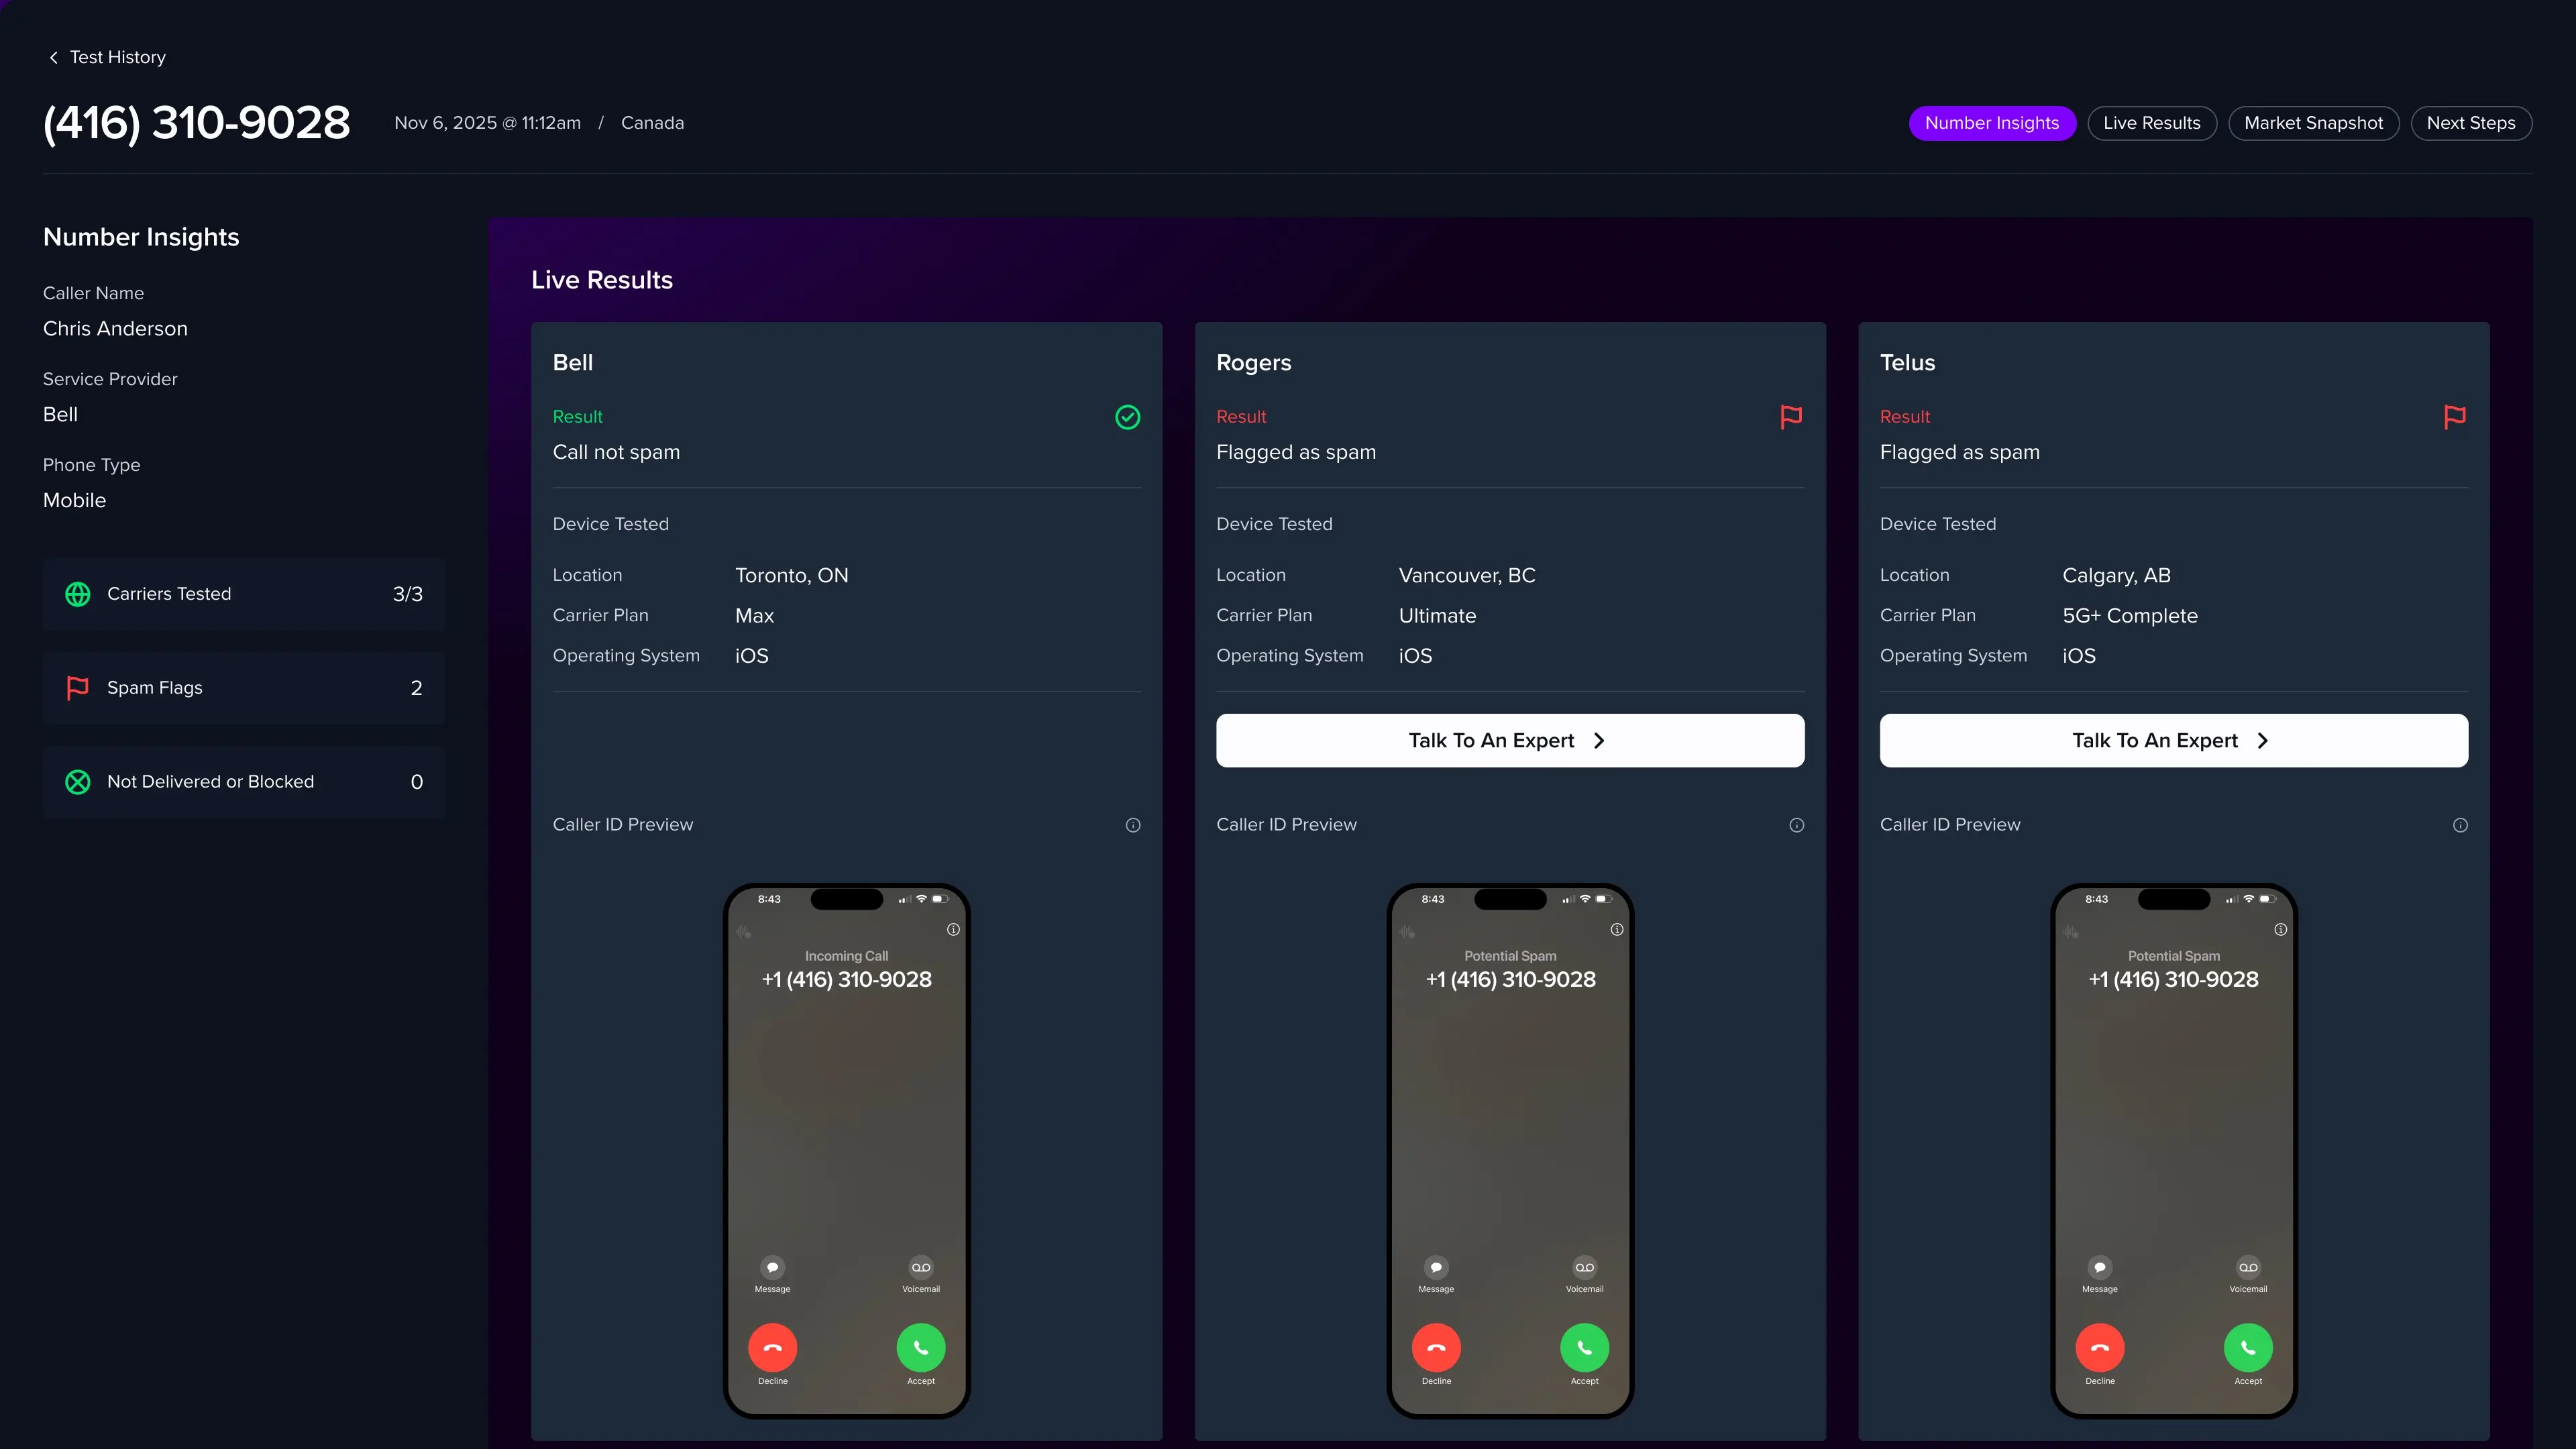Tap Voicemail icon in Rogers phone preview
This screenshot has height=1449, width=2576.
(x=1584, y=1267)
